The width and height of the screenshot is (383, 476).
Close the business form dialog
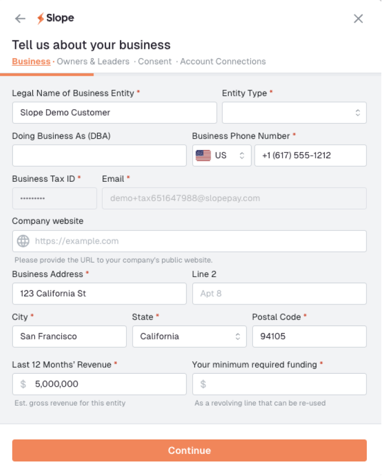358,19
